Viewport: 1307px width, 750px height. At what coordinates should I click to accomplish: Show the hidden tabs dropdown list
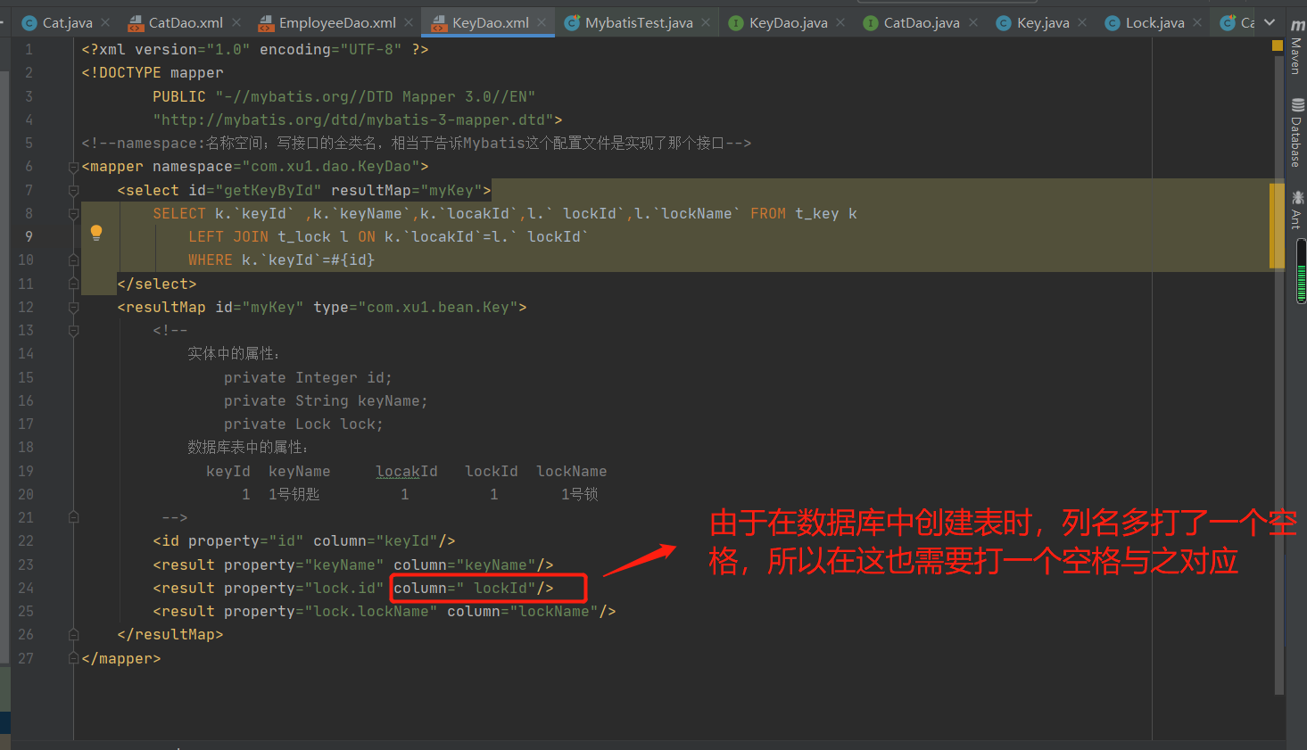pyautogui.click(x=1270, y=22)
